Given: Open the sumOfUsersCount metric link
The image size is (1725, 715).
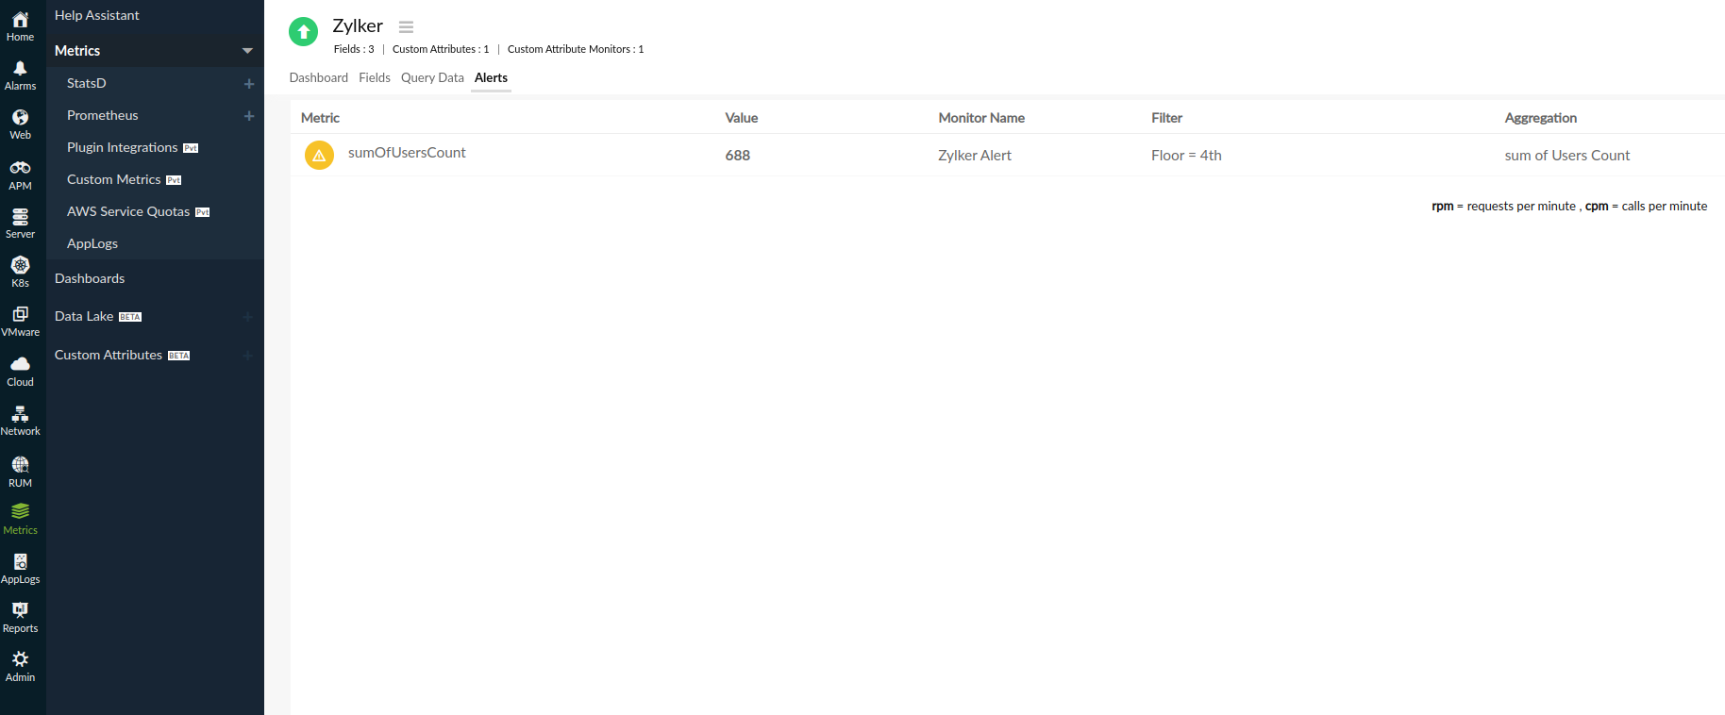Looking at the screenshot, I should (x=407, y=153).
